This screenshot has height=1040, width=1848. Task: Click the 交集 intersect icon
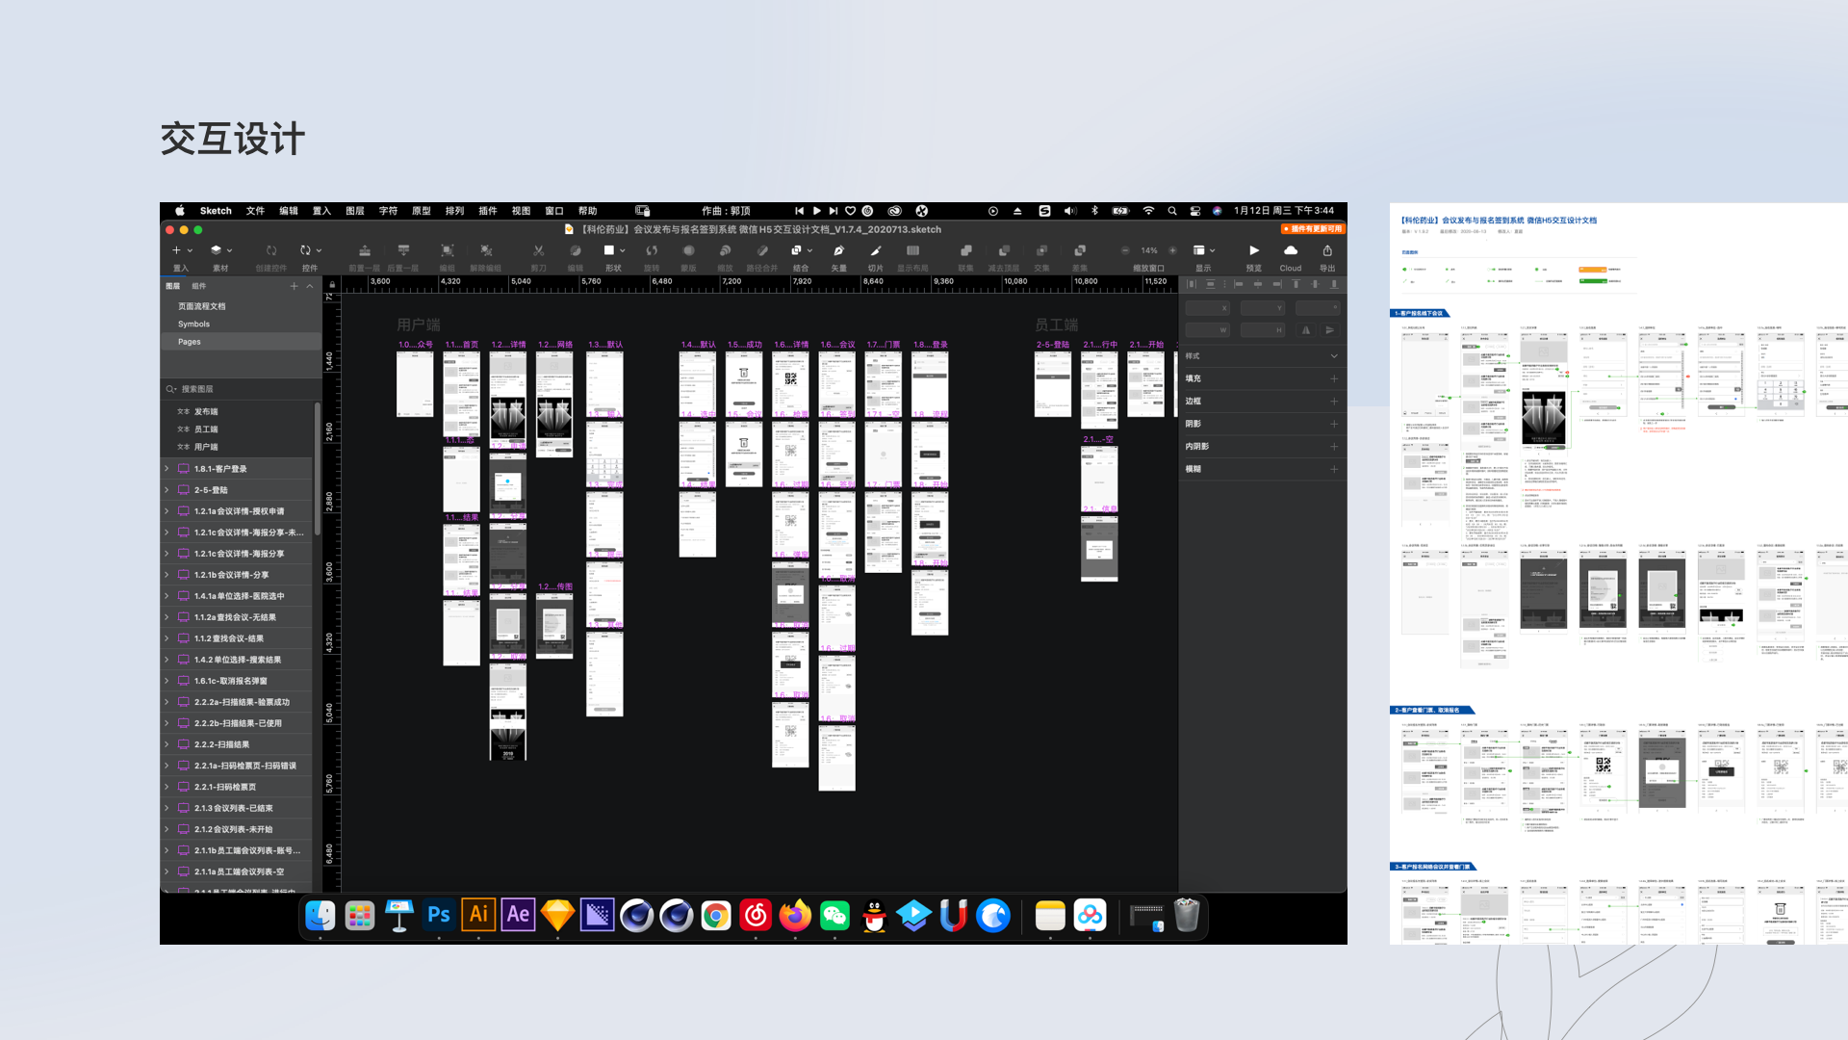click(1041, 250)
